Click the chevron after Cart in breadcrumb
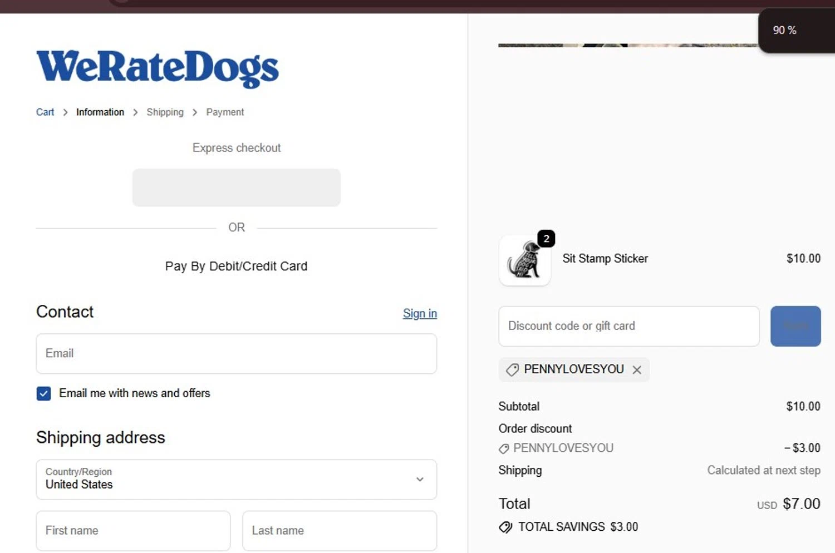835x553 pixels. [65, 112]
